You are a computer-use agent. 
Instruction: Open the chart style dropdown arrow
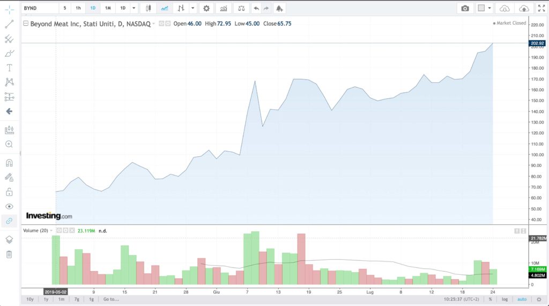[x=192, y=8]
